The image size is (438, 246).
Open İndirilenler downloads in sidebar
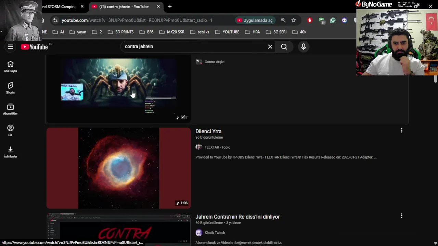pos(10,152)
